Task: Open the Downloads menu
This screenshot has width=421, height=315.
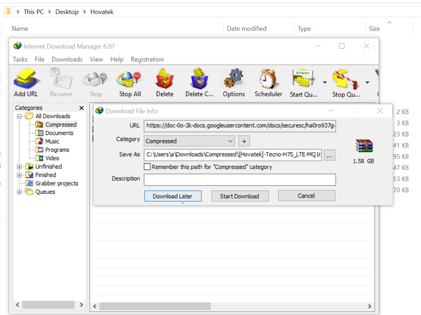Action: [67, 59]
